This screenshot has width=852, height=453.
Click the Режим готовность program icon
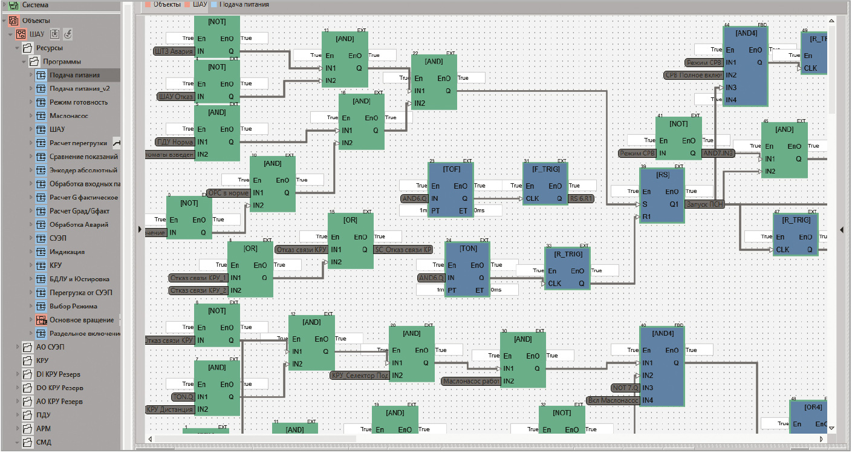tap(41, 102)
